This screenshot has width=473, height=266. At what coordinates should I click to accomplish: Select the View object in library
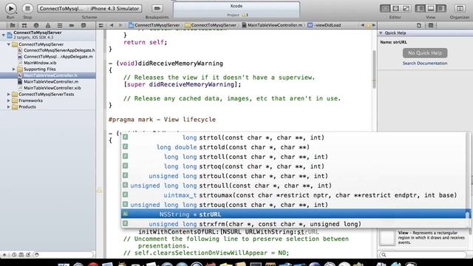point(423,238)
